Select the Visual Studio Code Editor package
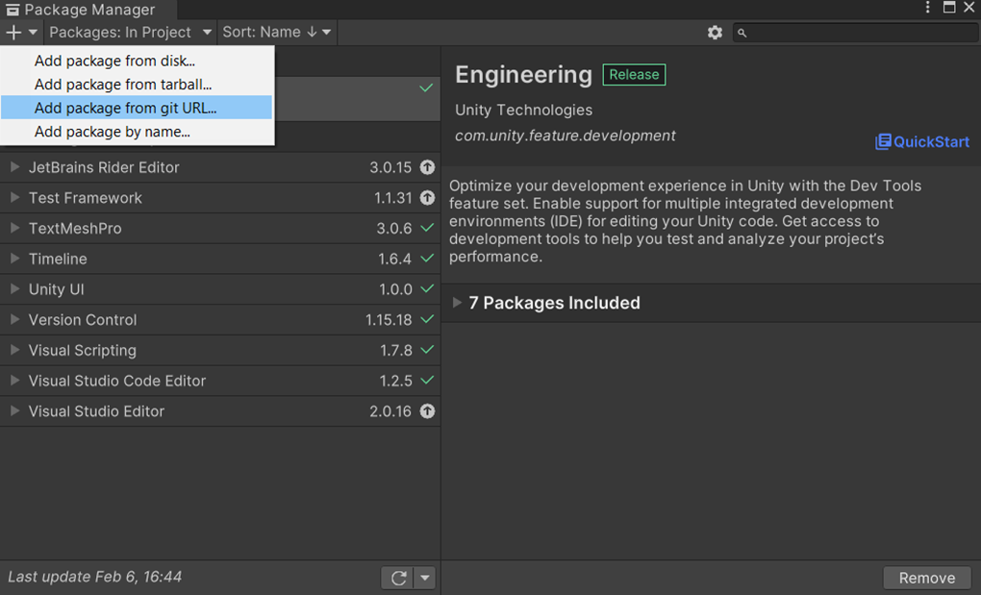Image resolution: width=981 pixels, height=595 pixels. pyautogui.click(x=220, y=380)
